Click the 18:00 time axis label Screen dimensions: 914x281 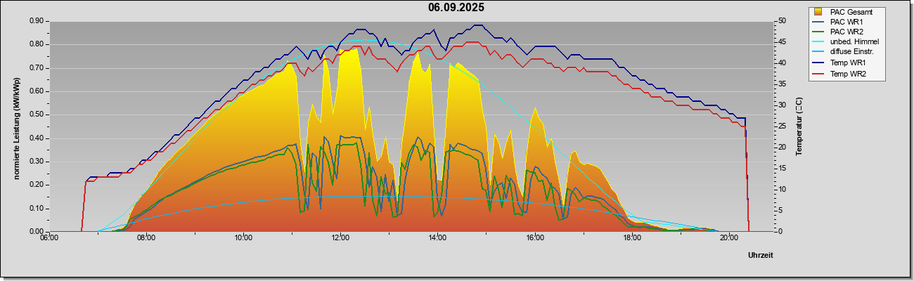(x=632, y=237)
